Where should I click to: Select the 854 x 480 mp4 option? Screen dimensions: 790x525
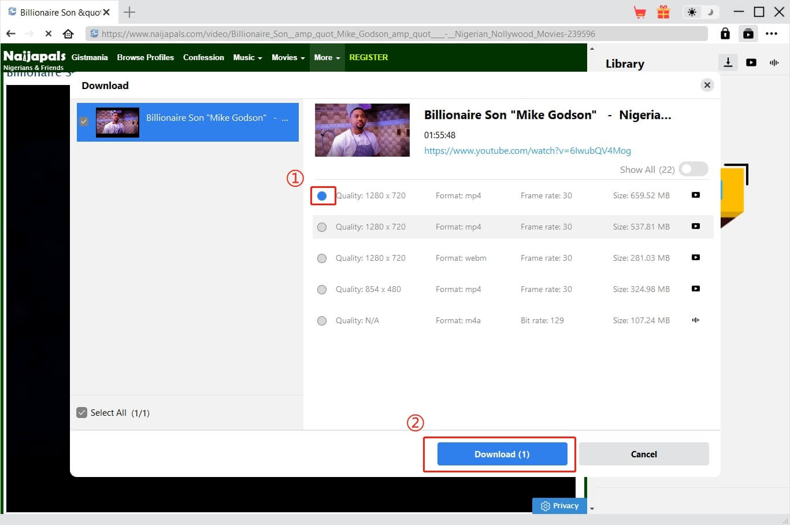[x=322, y=290]
